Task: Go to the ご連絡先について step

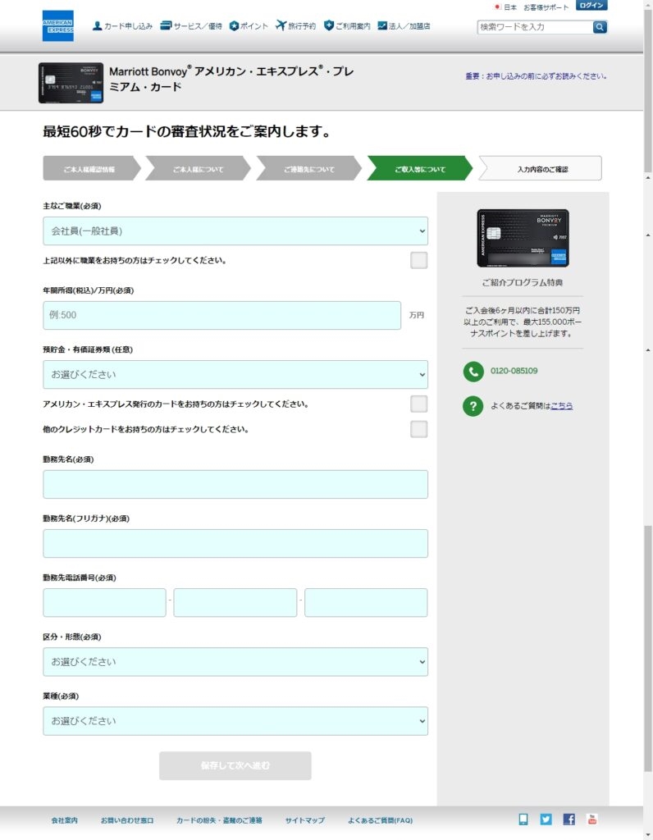Action: pyautogui.click(x=309, y=168)
